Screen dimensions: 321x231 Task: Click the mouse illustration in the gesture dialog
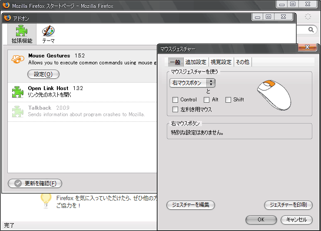click(274, 95)
